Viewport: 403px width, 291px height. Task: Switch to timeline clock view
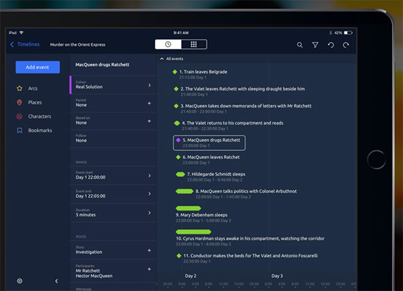(x=168, y=45)
